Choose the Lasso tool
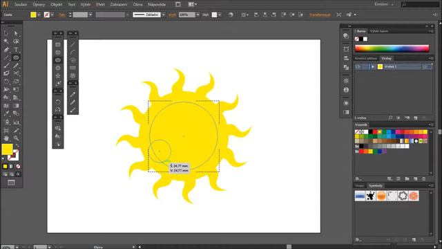This screenshot has height=249, width=442. [x=16, y=41]
